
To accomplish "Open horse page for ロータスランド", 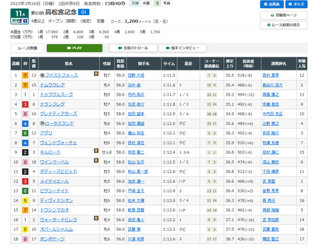I will tap(59, 123).
